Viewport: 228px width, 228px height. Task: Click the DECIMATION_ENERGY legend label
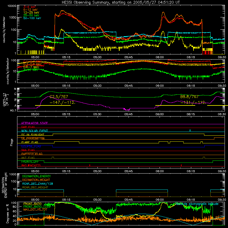click(x=36, y=176)
